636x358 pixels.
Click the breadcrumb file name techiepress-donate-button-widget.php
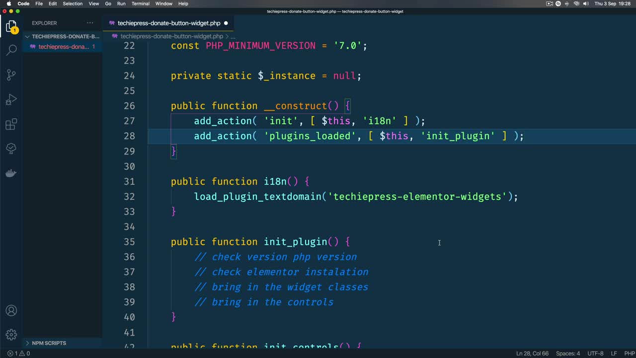click(x=172, y=36)
